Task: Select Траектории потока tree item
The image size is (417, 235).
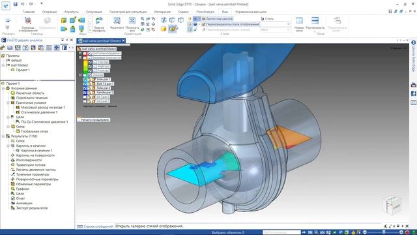Action: point(31,165)
